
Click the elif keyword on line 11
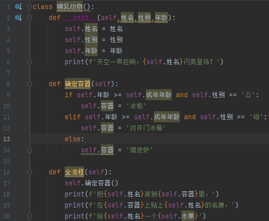73,117
